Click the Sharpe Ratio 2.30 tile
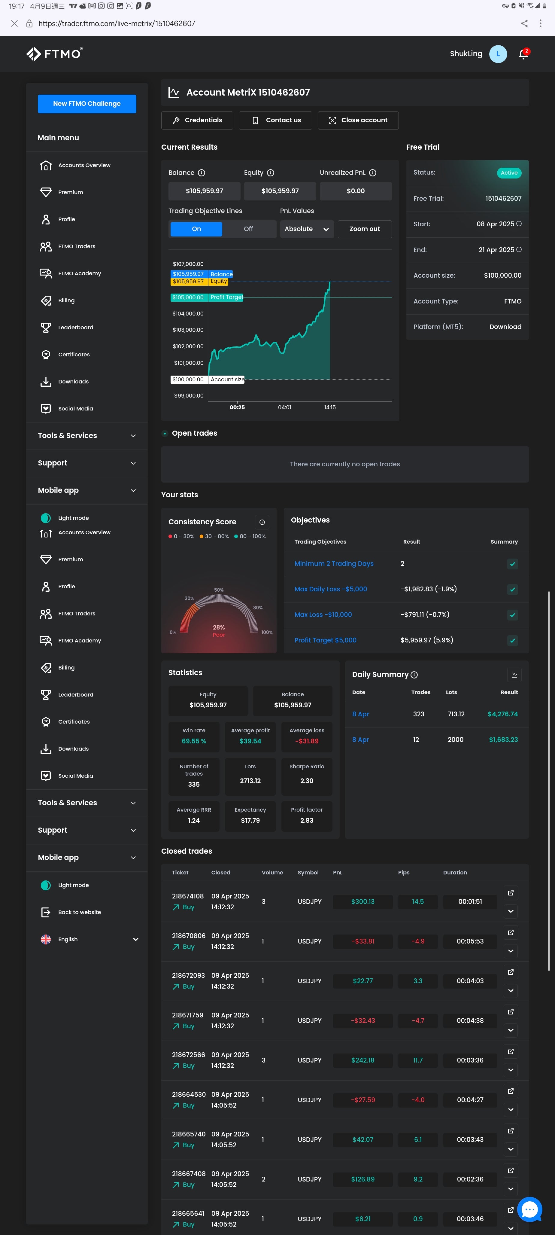The image size is (555, 1235). pyautogui.click(x=307, y=777)
